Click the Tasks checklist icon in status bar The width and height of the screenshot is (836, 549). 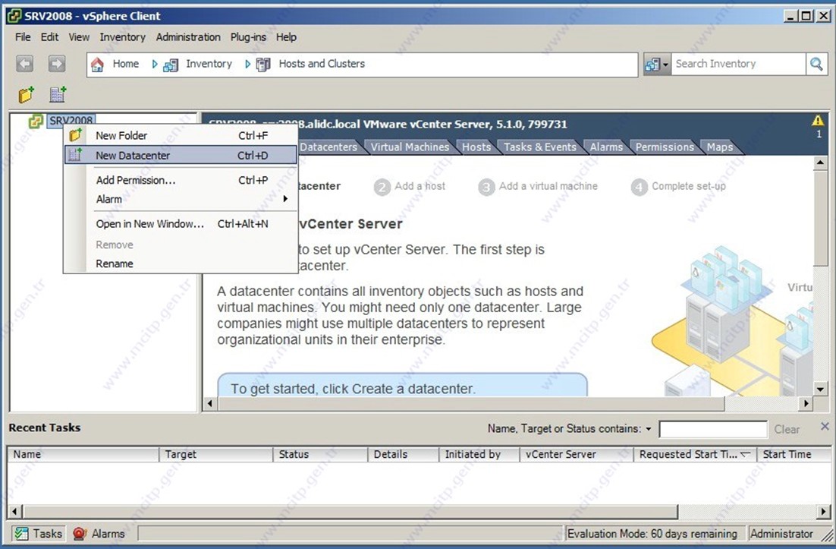point(21,534)
